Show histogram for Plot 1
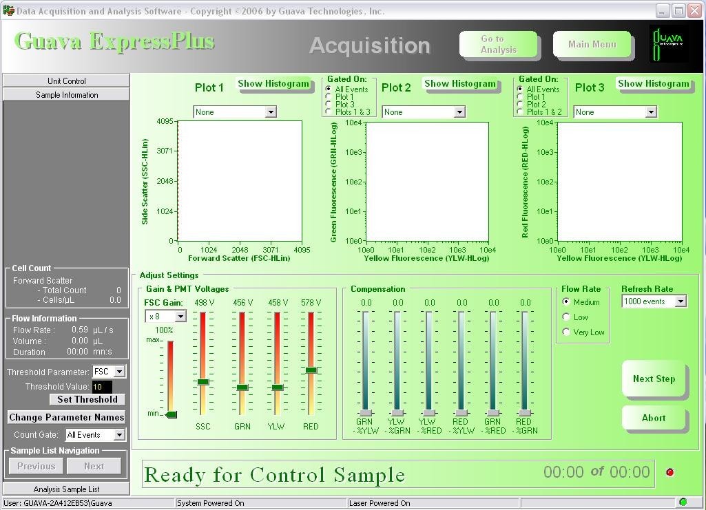 pos(273,84)
